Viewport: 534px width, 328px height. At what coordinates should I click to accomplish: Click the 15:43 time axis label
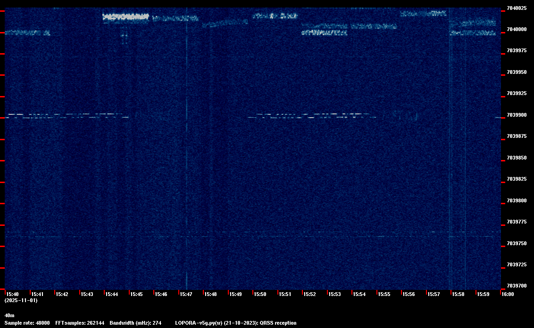87,294
